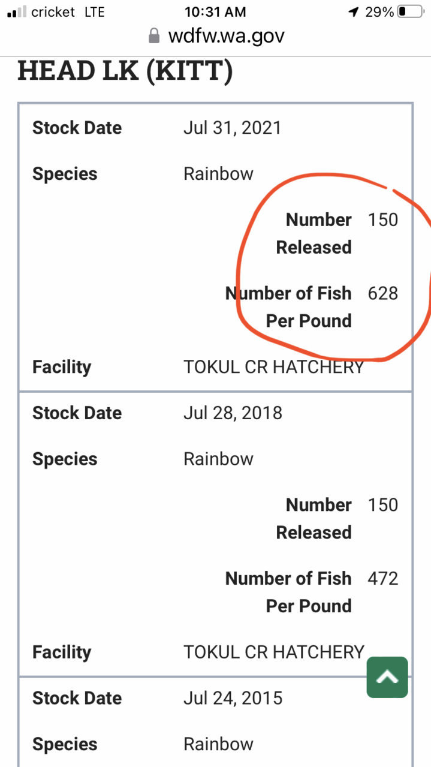Image resolution: width=431 pixels, height=767 pixels.
Task: Select the Jul 31, 2021 stock date
Action: tap(232, 128)
